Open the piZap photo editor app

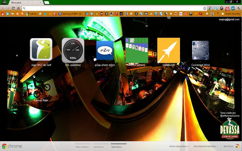(x=105, y=50)
